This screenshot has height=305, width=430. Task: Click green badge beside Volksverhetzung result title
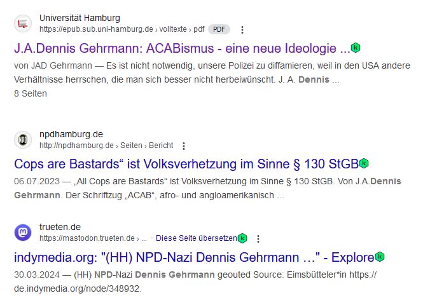pos(364,163)
